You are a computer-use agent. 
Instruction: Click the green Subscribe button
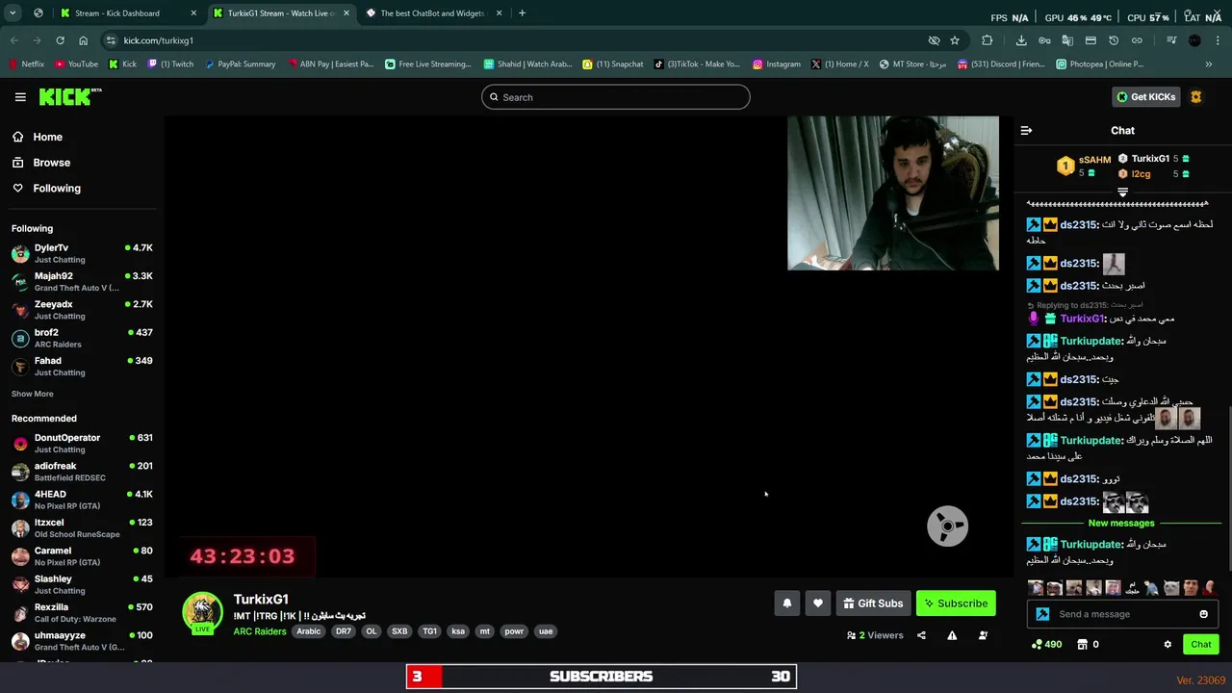click(956, 603)
